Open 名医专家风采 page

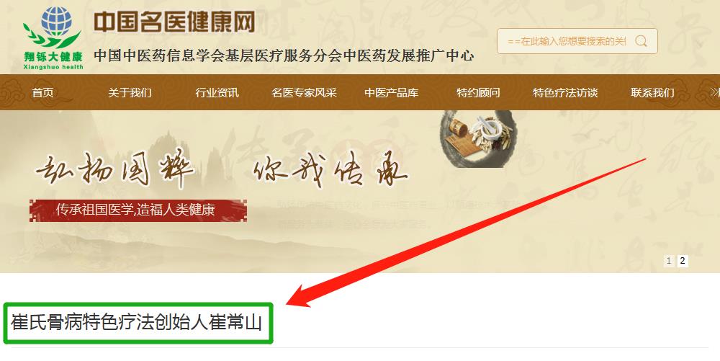coord(304,93)
